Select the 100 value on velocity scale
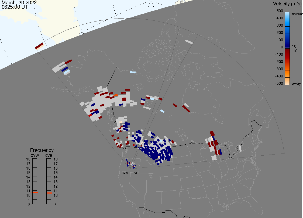The image size is (303, 218). click(280, 40)
